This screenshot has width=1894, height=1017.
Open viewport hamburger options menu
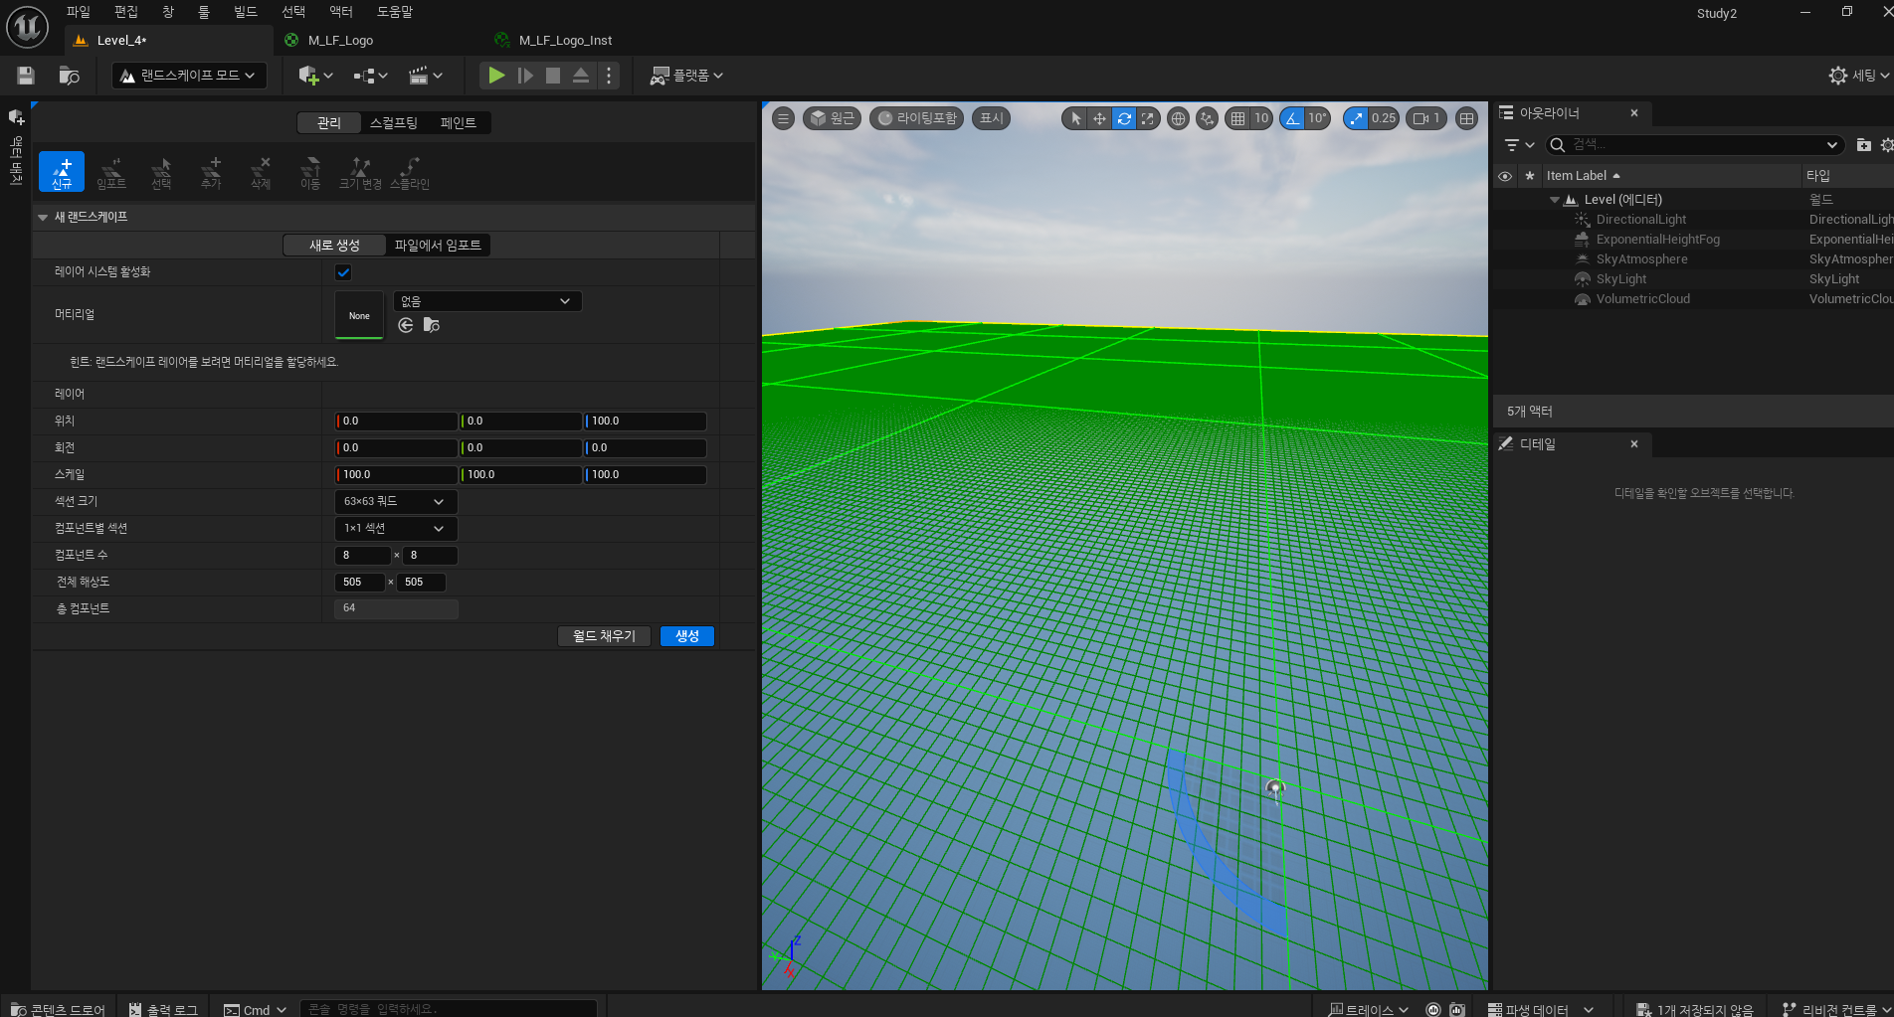783,118
